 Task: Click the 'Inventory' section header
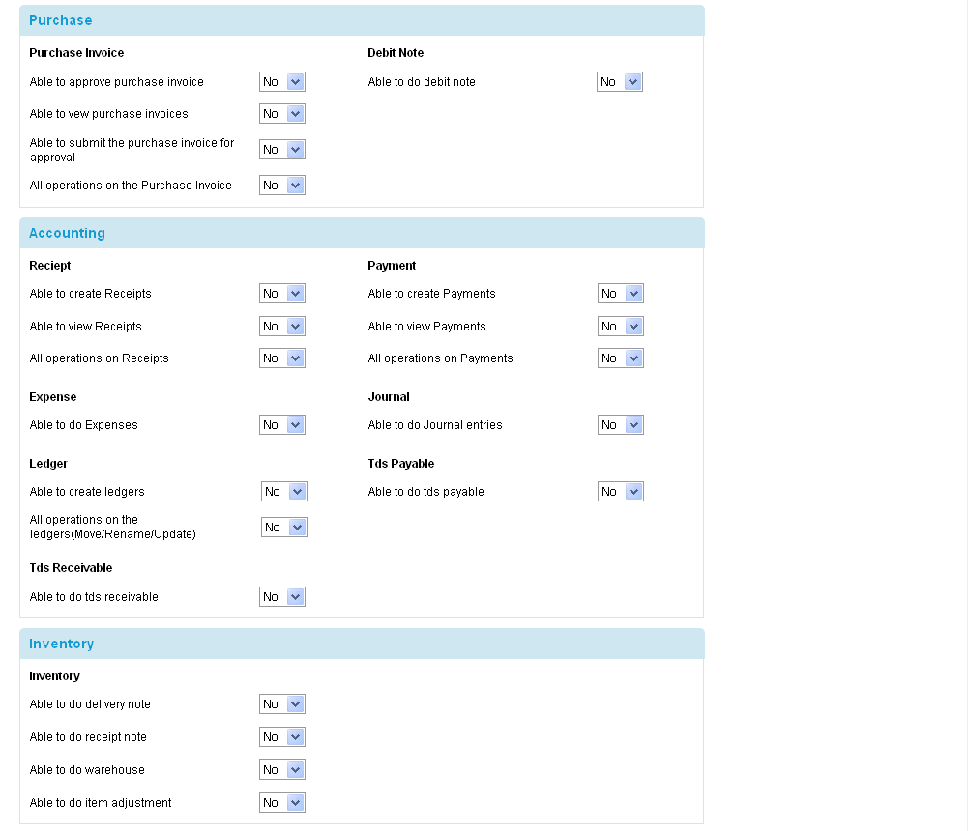coord(61,644)
